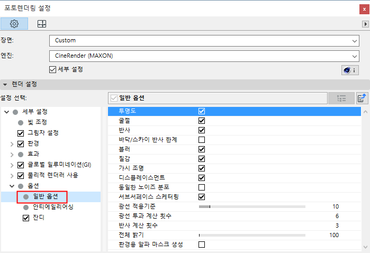Image resolution: width=370 pixels, height=253 pixels.
Task: Uncheck the 투명도 option
Action: coord(202,111)
